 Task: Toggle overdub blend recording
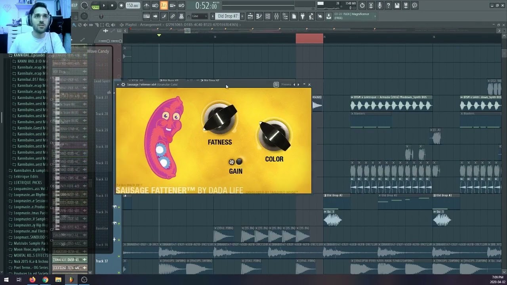[x=173, y=6]
